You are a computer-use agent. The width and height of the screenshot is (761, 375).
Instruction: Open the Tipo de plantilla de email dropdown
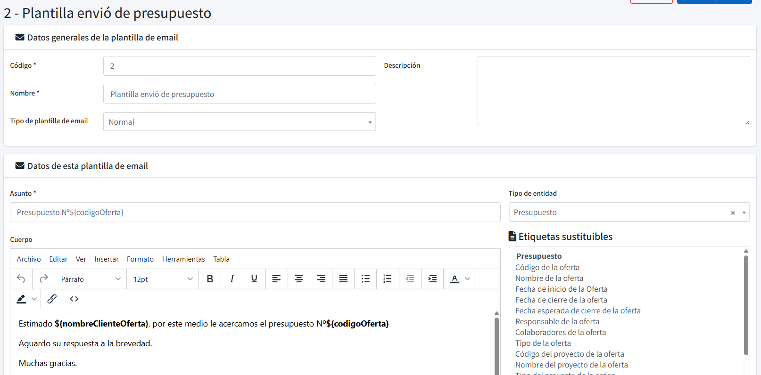coord(240,122)
